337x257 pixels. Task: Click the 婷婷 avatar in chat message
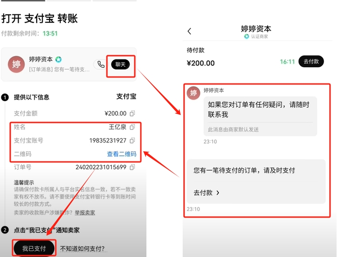tap(193, 93)
